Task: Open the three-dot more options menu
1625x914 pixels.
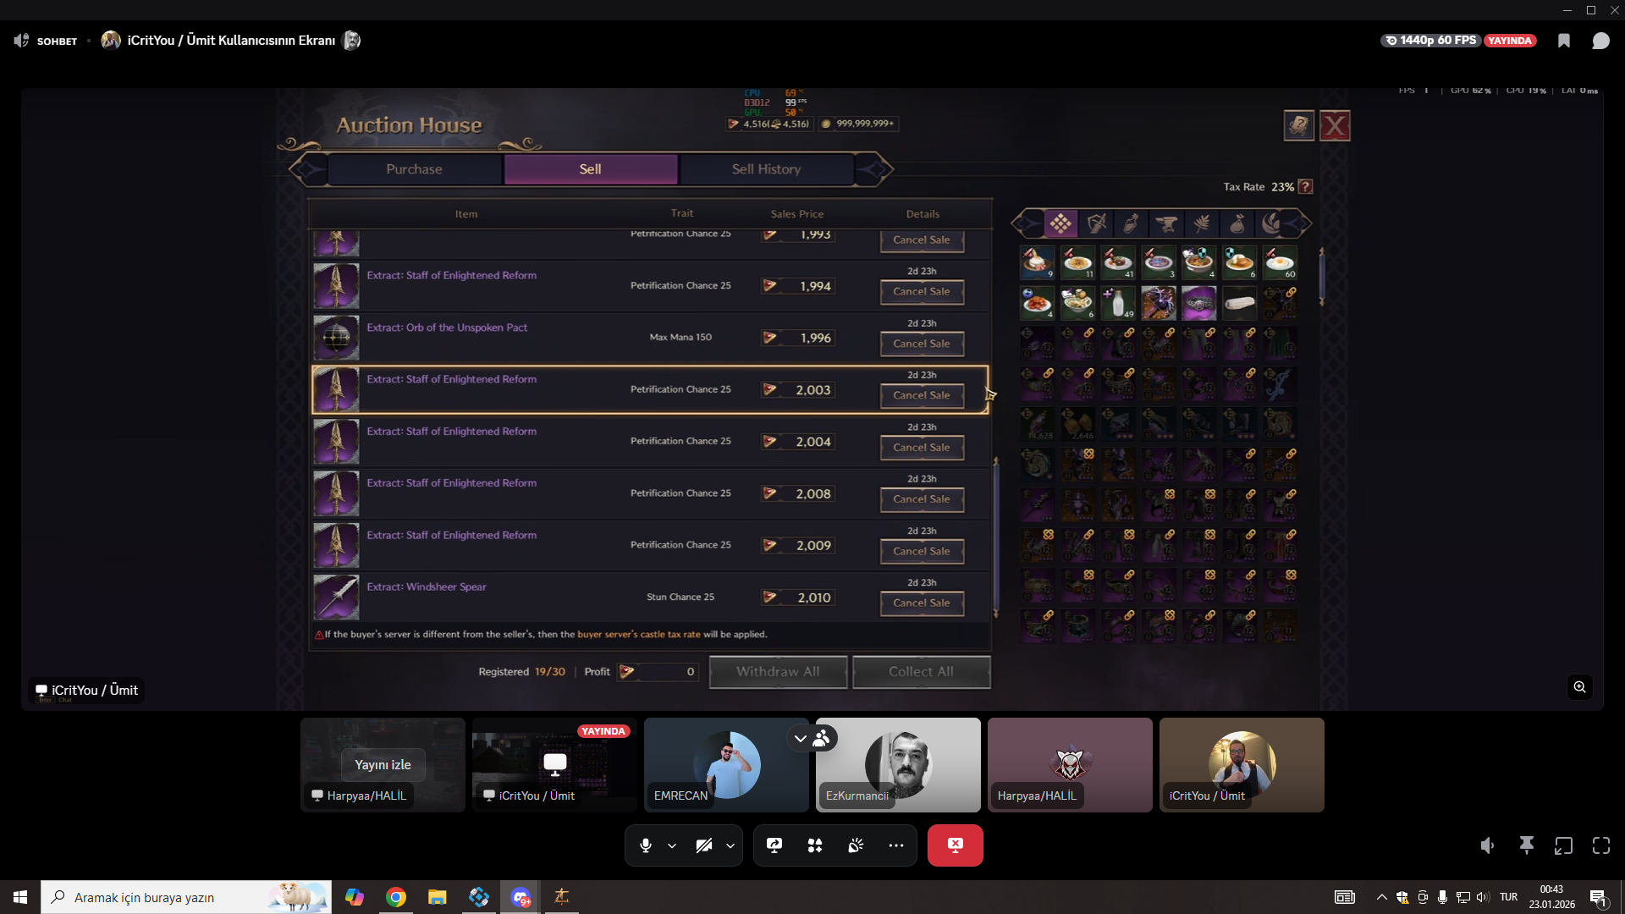Action: click(896, 845)
